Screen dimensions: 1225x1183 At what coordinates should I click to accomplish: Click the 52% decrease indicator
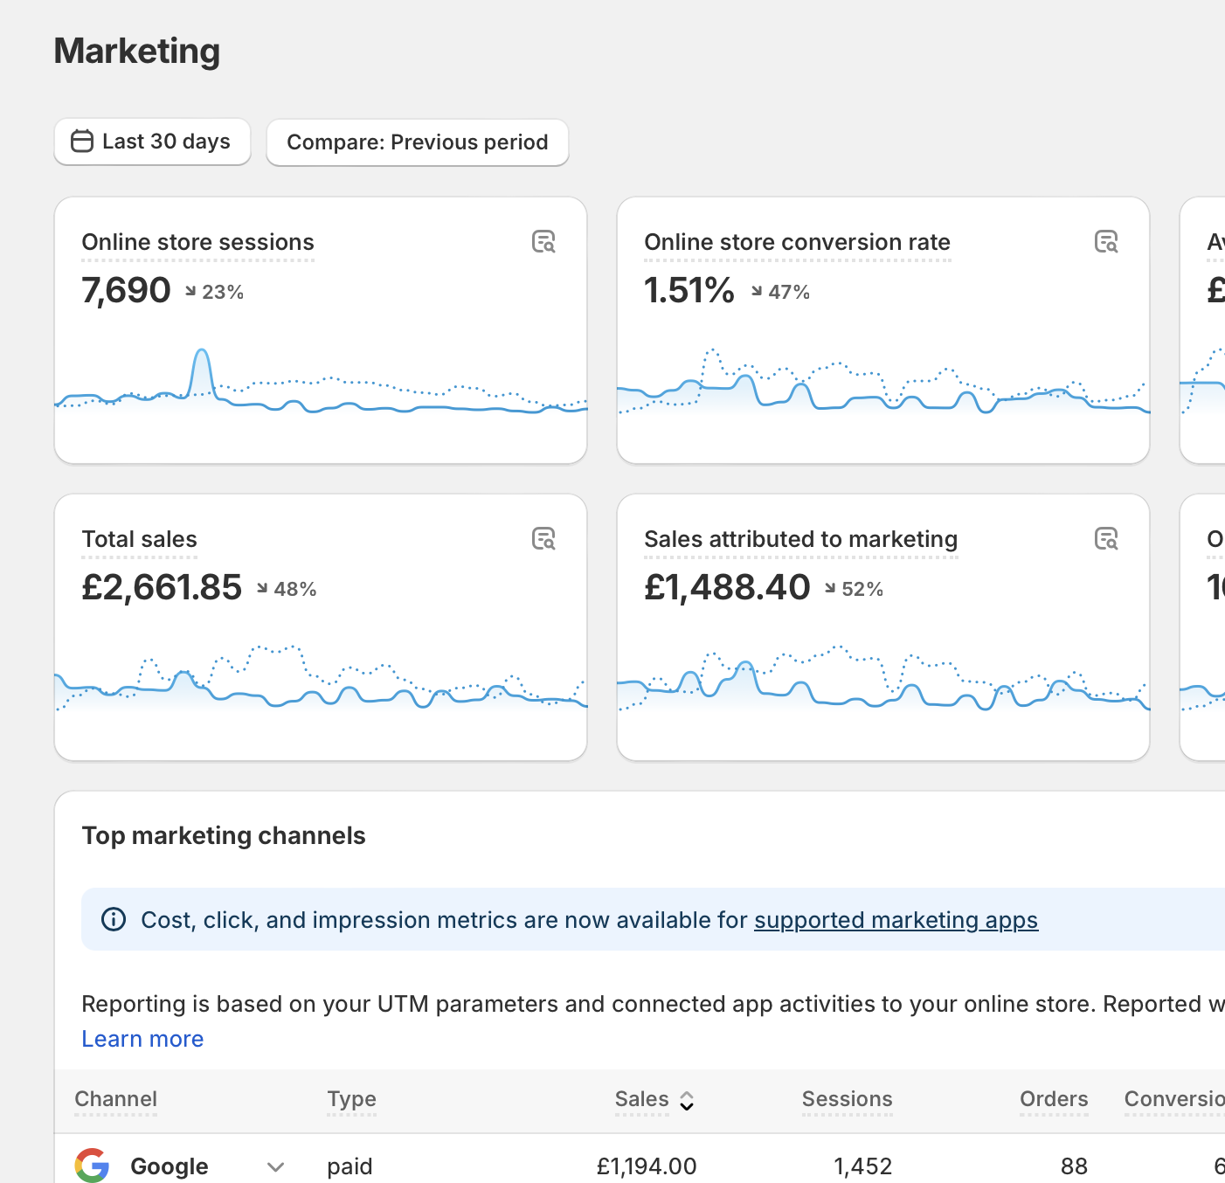(x=854, y=589)
